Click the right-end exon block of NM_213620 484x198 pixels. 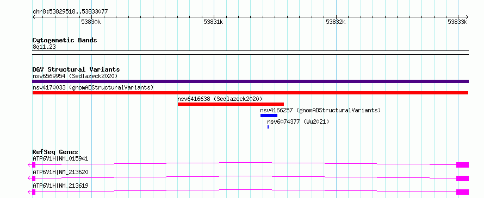pos(462,178)
